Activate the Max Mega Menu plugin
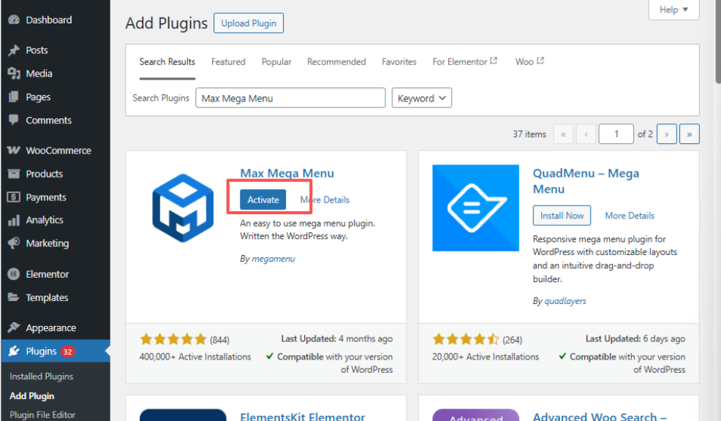721x421 pixels. click(x=263, y=200)
